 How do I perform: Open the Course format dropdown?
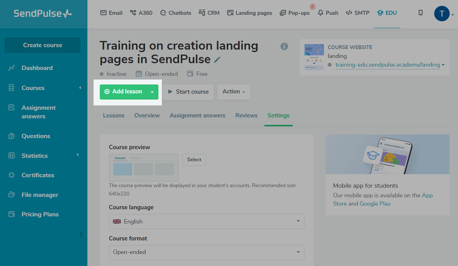pyautogui.click(x=206, y=252)
